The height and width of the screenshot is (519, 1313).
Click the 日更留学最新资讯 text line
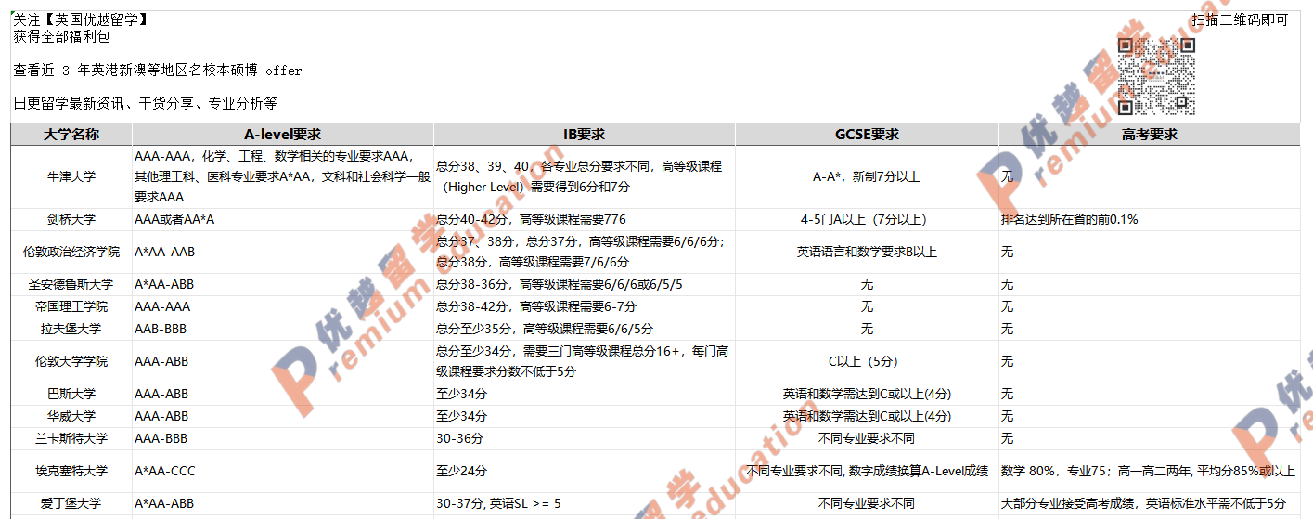145,103
